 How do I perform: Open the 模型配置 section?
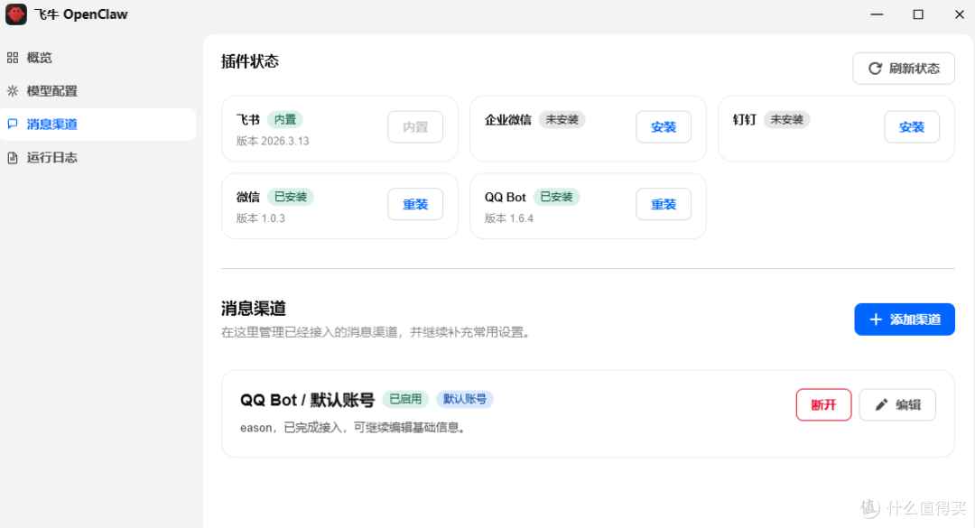97,91
